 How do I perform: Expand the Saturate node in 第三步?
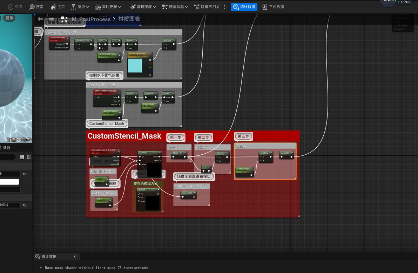(x=292, y=153)
